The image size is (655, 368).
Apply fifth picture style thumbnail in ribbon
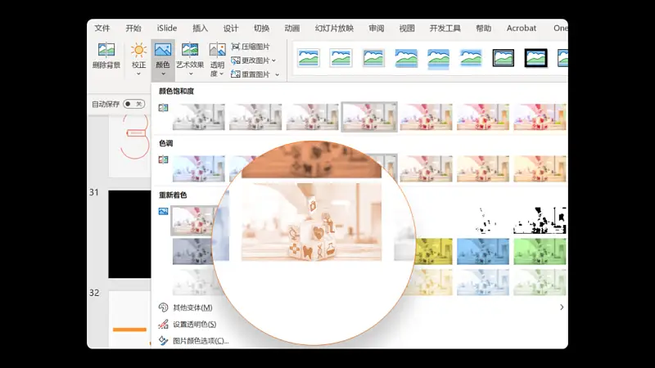click(438, 58)
